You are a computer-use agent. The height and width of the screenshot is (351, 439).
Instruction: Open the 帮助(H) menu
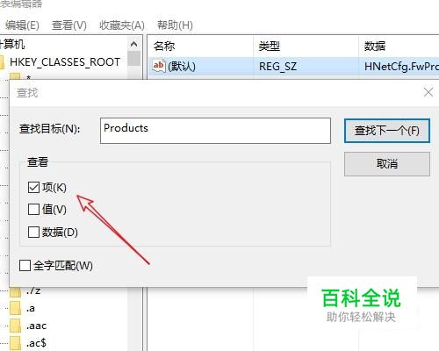175,25
